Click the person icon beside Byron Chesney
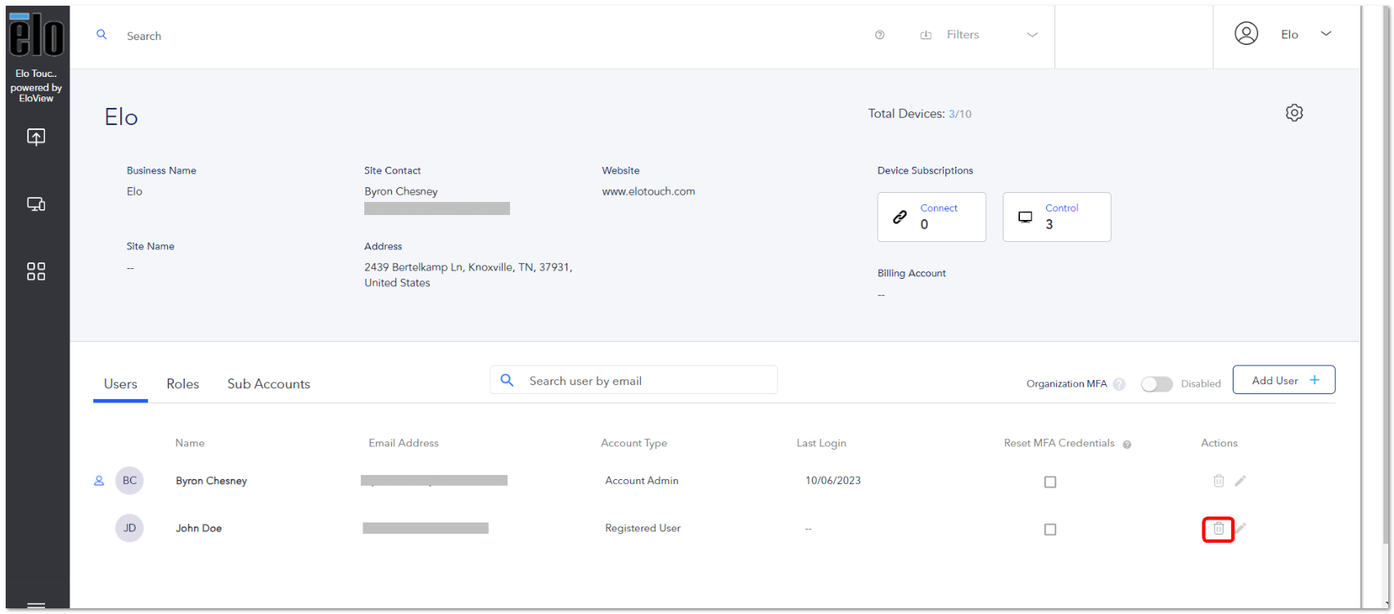 click(x=99, y=481)
